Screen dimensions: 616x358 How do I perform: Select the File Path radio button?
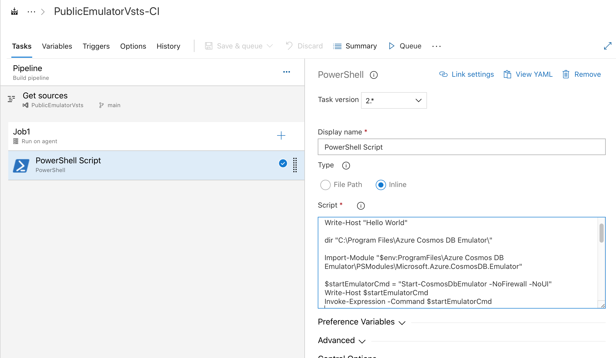coord(325,185)
